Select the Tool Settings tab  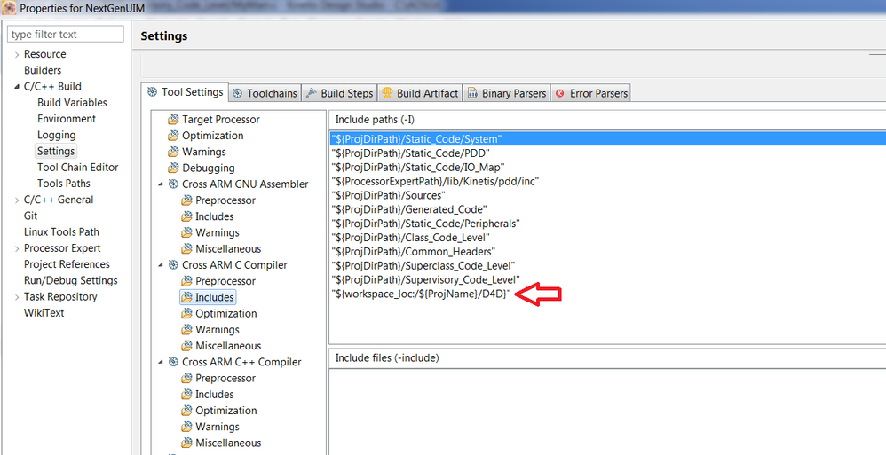tap(185, 92)
